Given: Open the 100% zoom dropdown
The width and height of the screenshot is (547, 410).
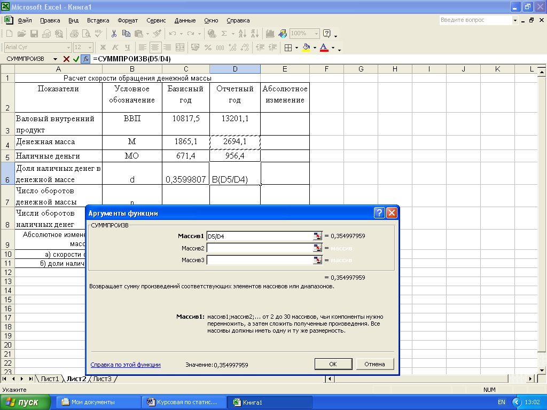Looking at the screenshot, I should [316, 34].
